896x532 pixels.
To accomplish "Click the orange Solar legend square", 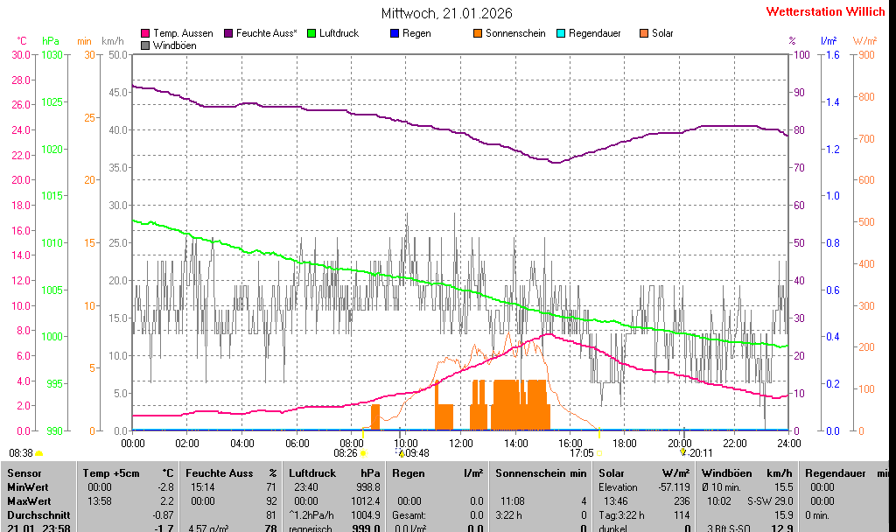I will pyautogui.click(x=644, y=33).
